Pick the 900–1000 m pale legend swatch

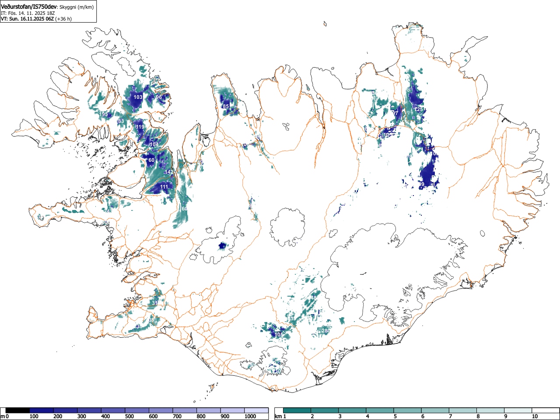click(232, 410)
